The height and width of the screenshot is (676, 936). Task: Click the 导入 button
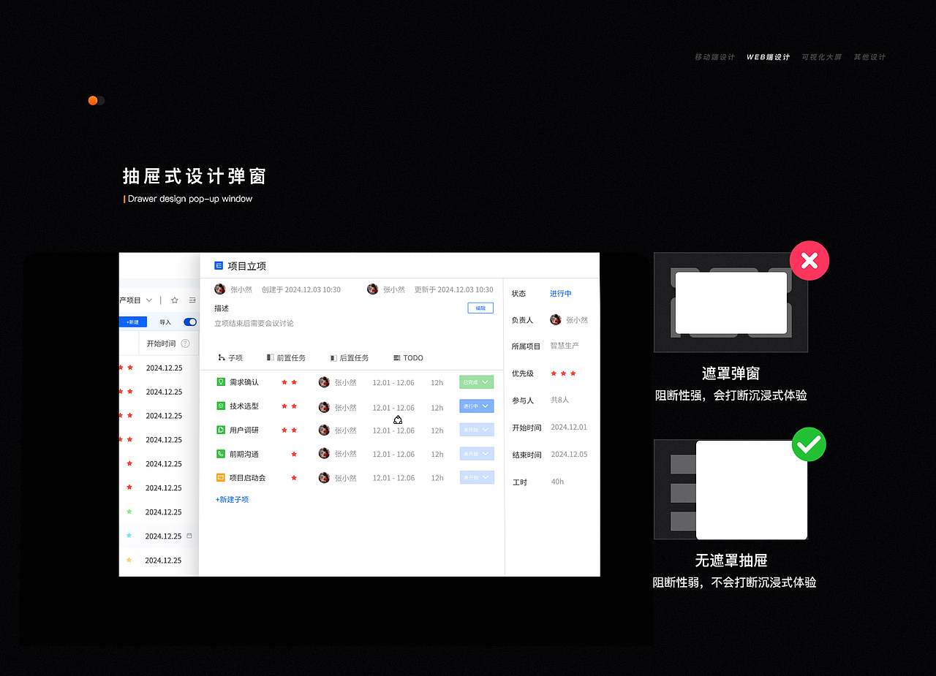click(x=165, y=322)
